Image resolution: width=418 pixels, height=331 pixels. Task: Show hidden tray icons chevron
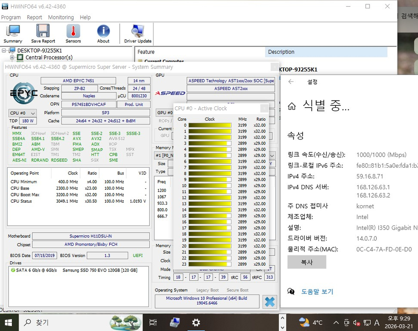coord(336,323)
